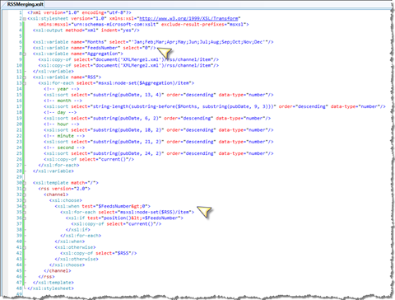This screenshot has width=395, height=300.
Task: Click line number 5 in the gutter
Action: pos(21,36)
